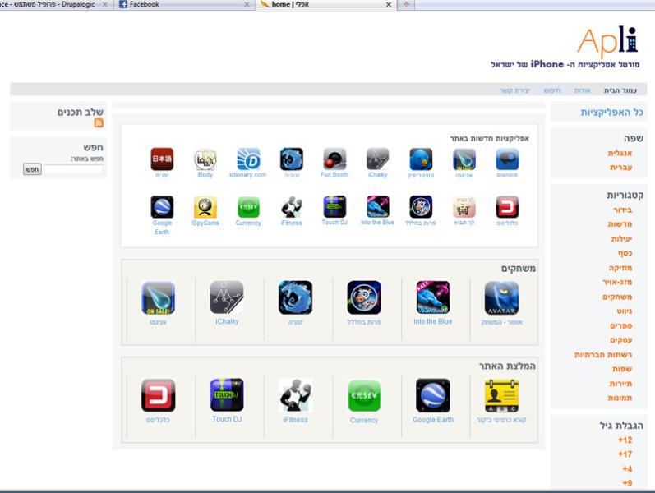
Task: Open the cow פרות בחלל icon in Games section
Action: [x=364, y=298]
